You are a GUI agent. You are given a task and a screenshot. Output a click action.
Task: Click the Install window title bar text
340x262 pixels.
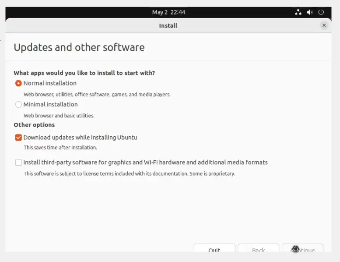[x=168, y=25]
